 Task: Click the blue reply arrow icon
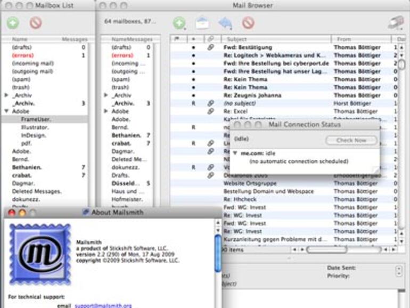point(225,23)
